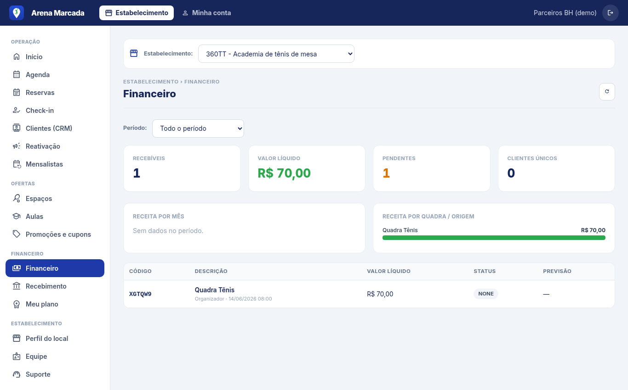Click the store icon next to Estabelecimento label
628x390 pixels.
pyautogui.click(x=134, y=53)
